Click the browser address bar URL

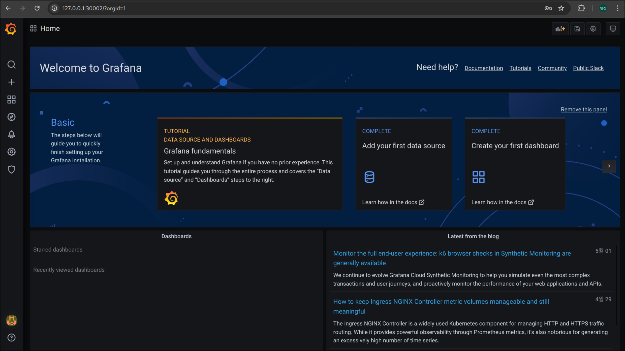coord(94,8)
